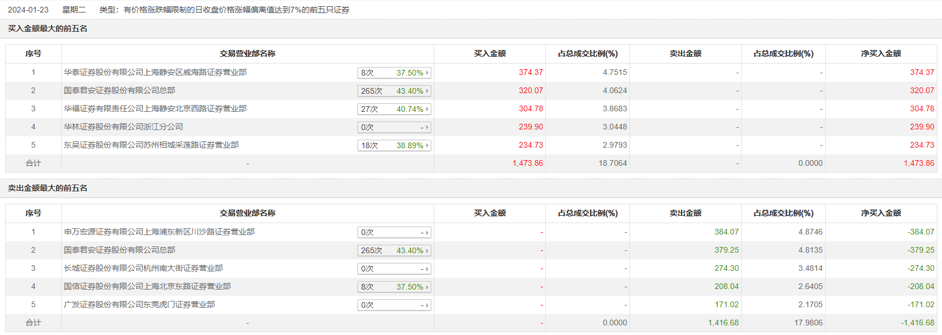Open the 27次 40.74% dropdown for 华福证券
942x335 pixels.
(394, 109)
